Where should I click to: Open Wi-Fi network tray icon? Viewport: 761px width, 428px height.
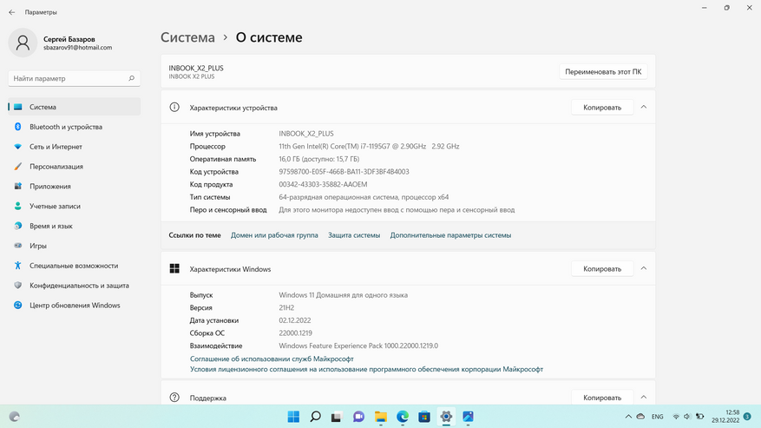click(676, 417)
